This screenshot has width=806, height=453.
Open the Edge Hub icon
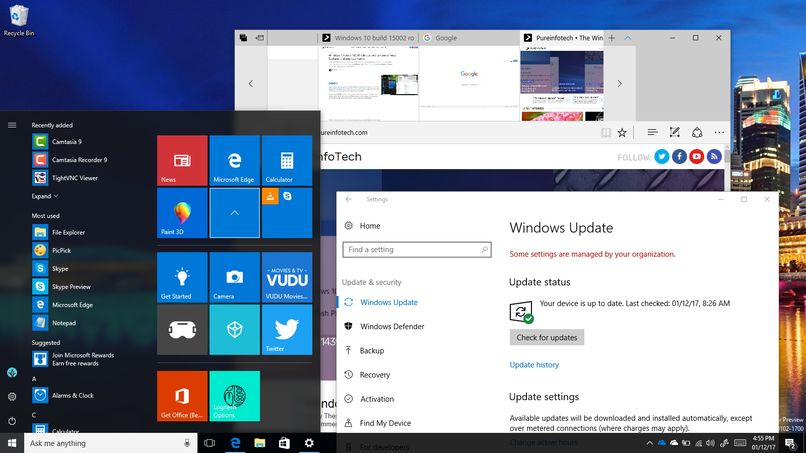652,132
